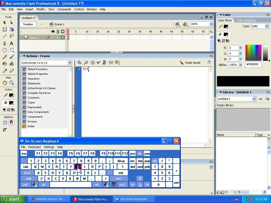Select the Brush tool

[11, 57]
